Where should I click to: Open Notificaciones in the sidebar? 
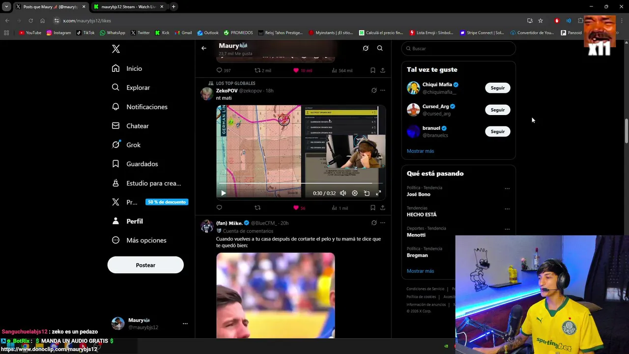(x=140, y=107)
